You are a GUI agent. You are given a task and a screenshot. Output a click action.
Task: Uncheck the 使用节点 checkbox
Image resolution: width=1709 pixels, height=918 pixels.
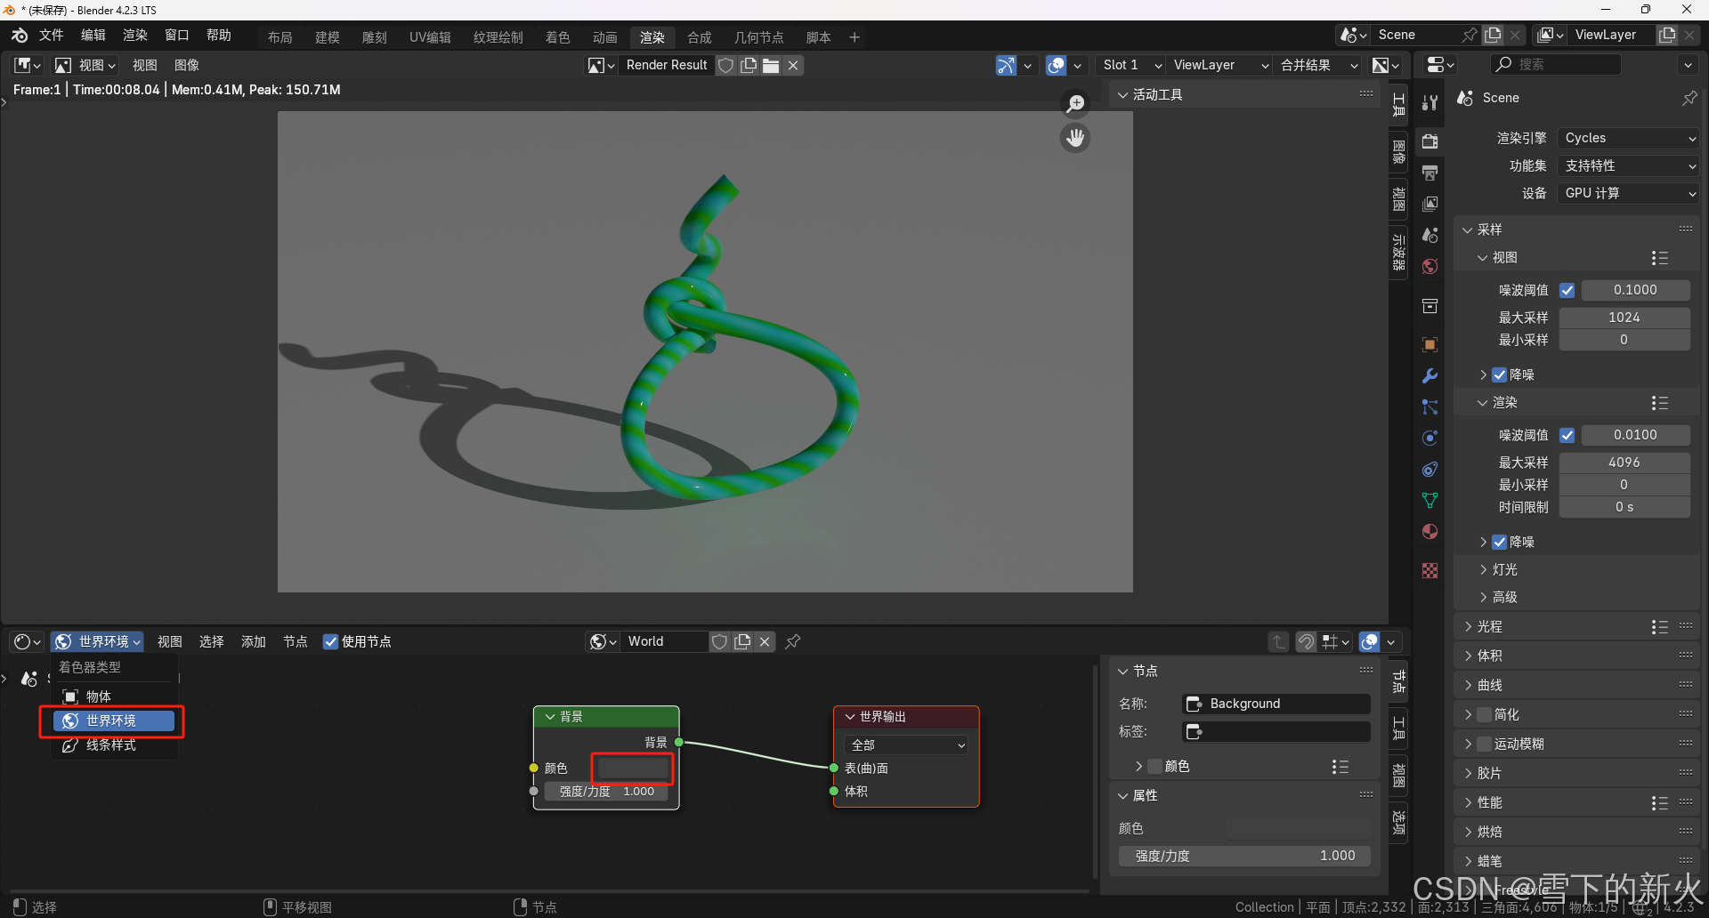point(330,641)
